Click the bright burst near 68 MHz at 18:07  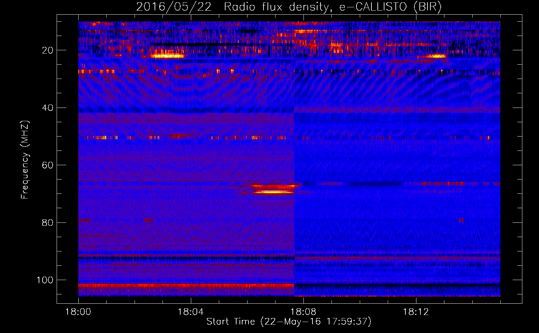(x=273, y=189)
